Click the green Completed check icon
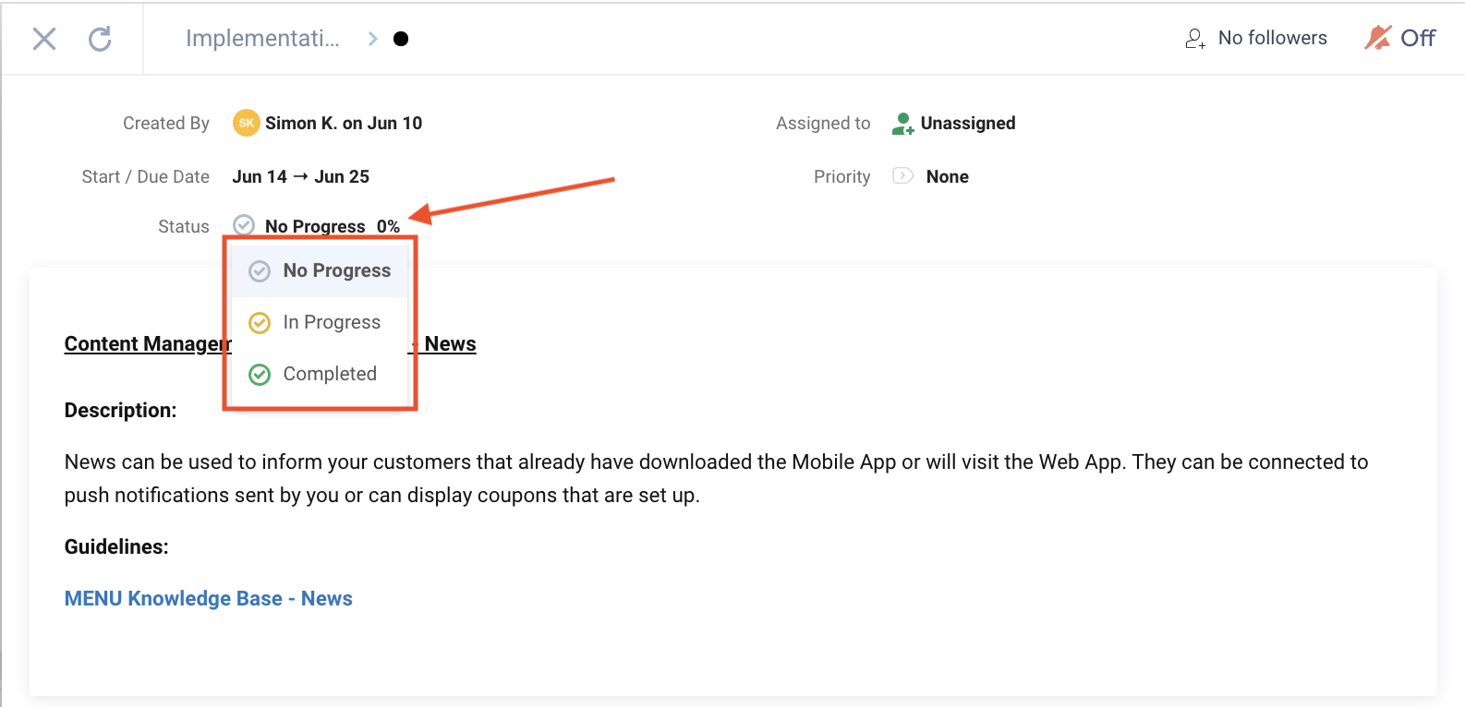The height and width of the screenshot is (707, 1465). pos(260,374)
